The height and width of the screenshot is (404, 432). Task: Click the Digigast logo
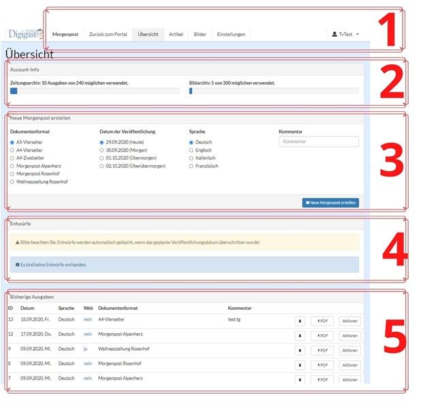(x=26, y=34)
